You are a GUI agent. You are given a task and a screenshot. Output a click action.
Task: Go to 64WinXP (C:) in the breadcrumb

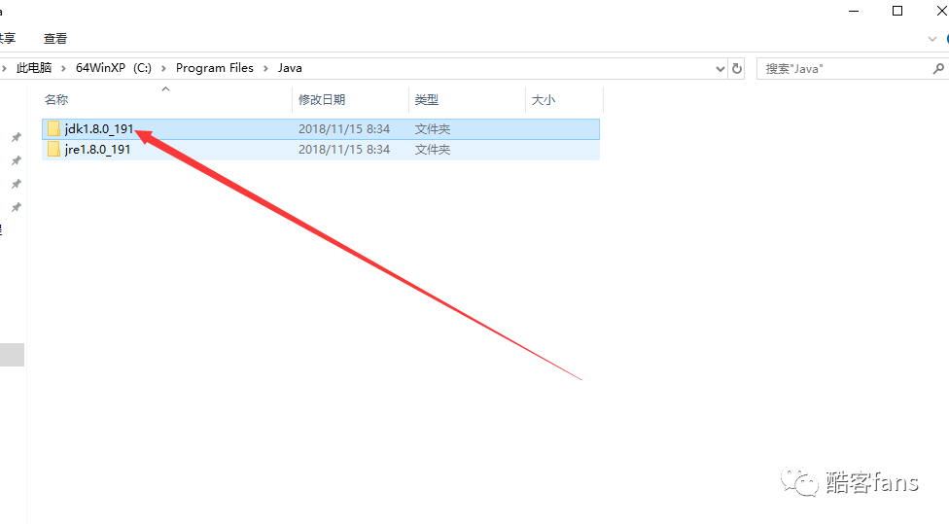click(113, 68)
